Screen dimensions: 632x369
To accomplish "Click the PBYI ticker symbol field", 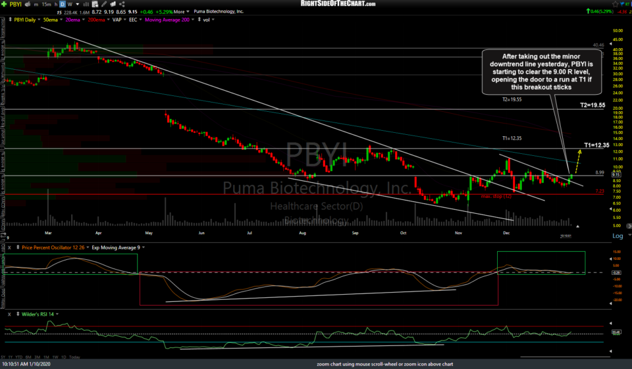I will pyautogui.click(x=16, y=5).
